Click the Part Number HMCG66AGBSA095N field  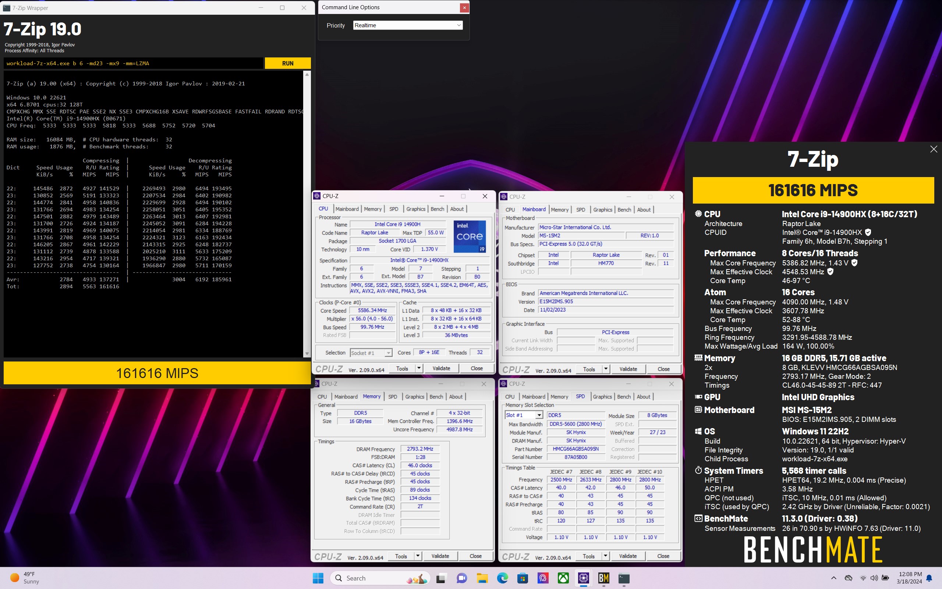coord(576,449)
